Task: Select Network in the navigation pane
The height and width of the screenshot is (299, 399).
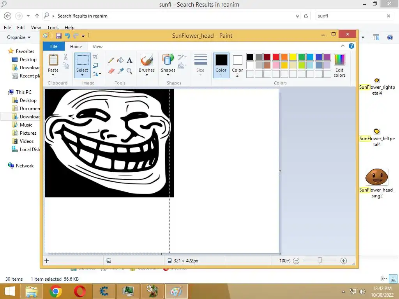Action: tap(25, 166)
